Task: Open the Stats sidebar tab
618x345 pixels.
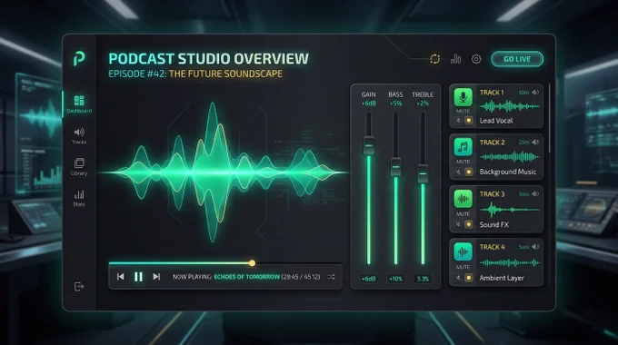Action: 79,198
